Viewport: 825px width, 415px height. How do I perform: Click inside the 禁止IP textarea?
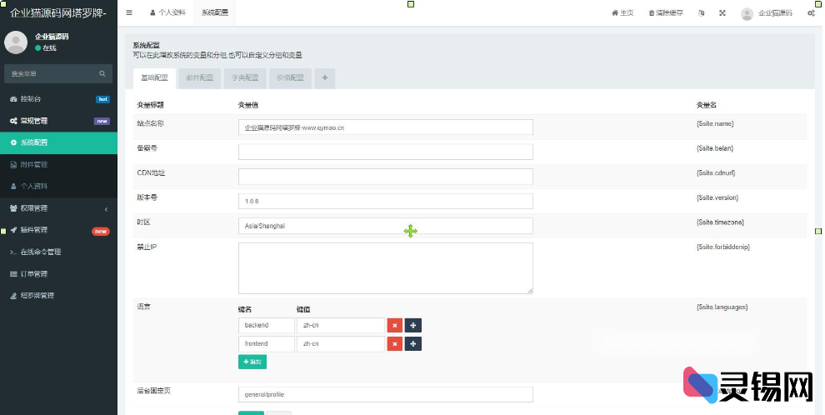386,267
